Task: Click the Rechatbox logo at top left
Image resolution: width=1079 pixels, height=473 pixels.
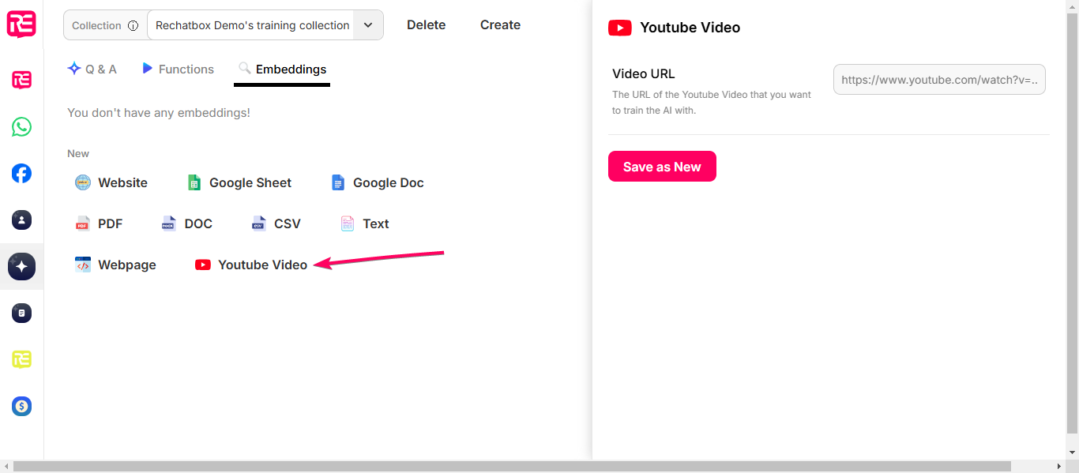Action: [x=21, y=24]
